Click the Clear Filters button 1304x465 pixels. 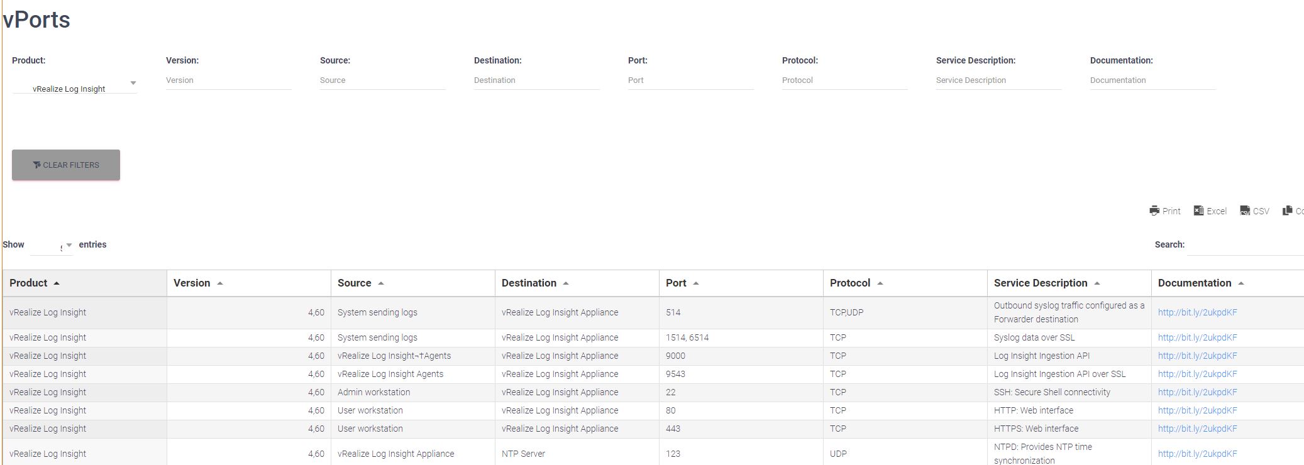point(66,165)
